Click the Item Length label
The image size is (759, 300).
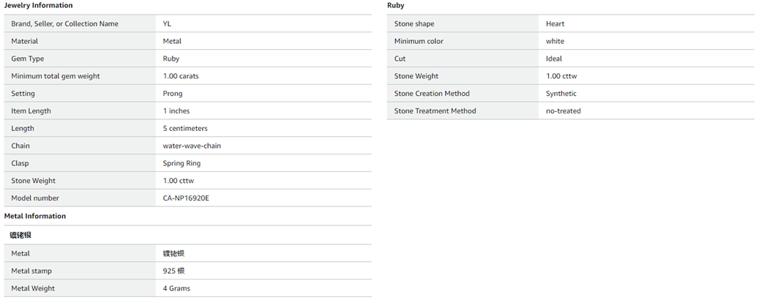pyautogui.click(x=31, y=111)
